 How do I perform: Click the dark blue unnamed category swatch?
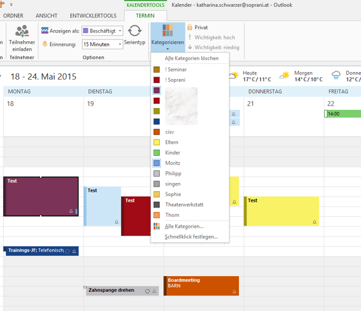(156, 121)
